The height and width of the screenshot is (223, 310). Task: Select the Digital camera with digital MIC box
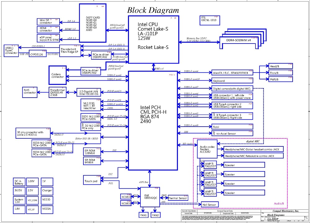click(232, 88)
